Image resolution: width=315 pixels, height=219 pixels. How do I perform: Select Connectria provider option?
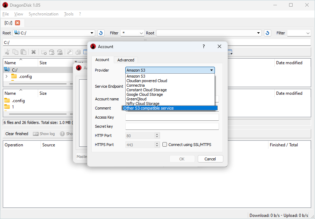tap(170, 85)
